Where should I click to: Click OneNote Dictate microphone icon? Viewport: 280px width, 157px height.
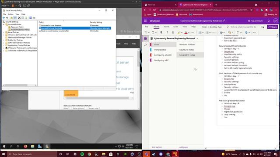(246, 32)
